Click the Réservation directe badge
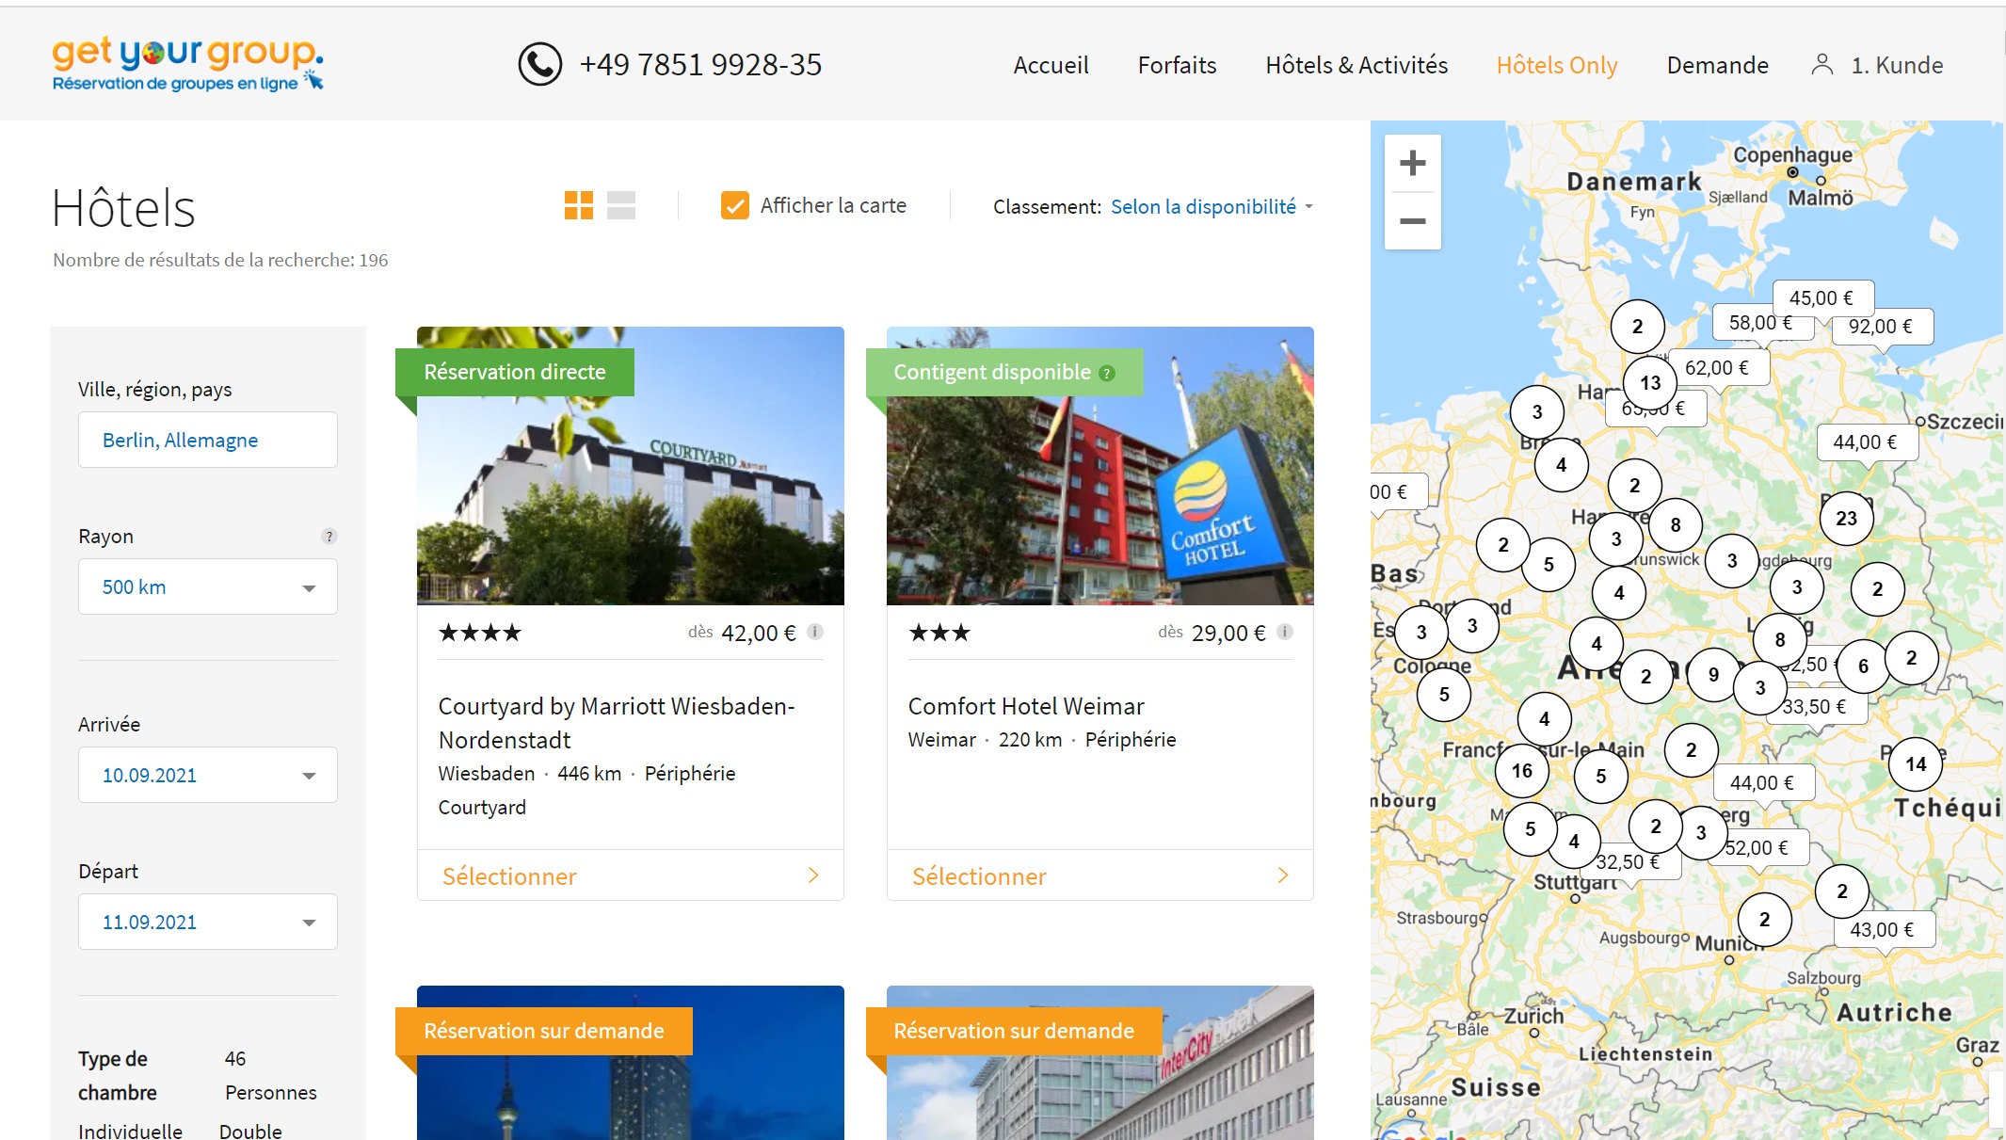This screenshot has height=1140, width=2006. (515, 372)
